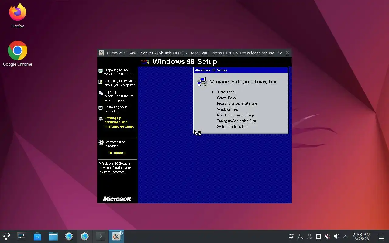Launch Google Chrome from the desktop
The height and width of the screenshot is (243, 389).
coord(18,53)
